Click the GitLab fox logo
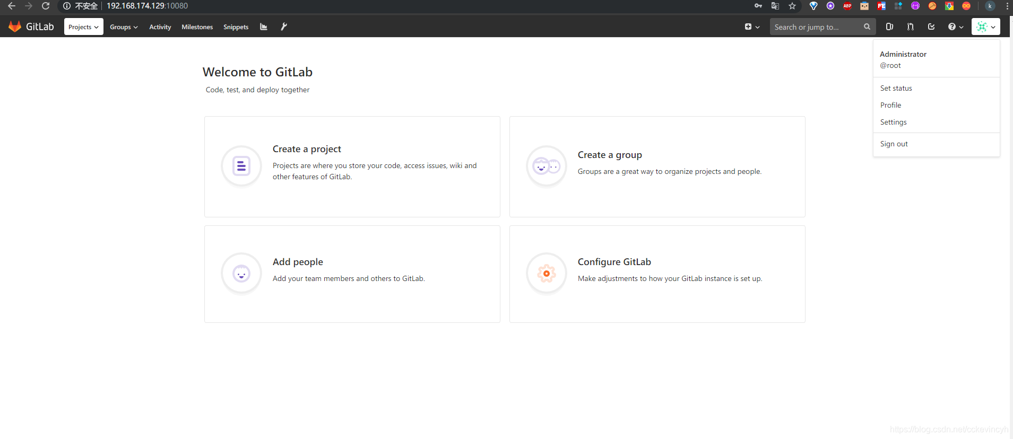 15,27
